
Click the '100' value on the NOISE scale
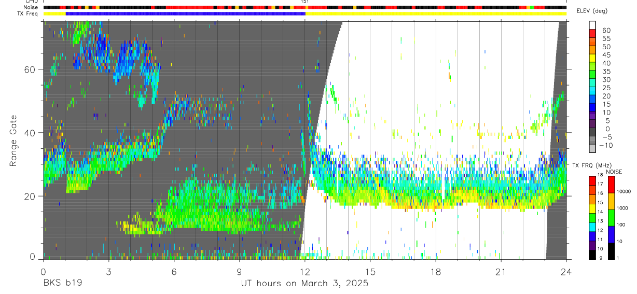621,225
